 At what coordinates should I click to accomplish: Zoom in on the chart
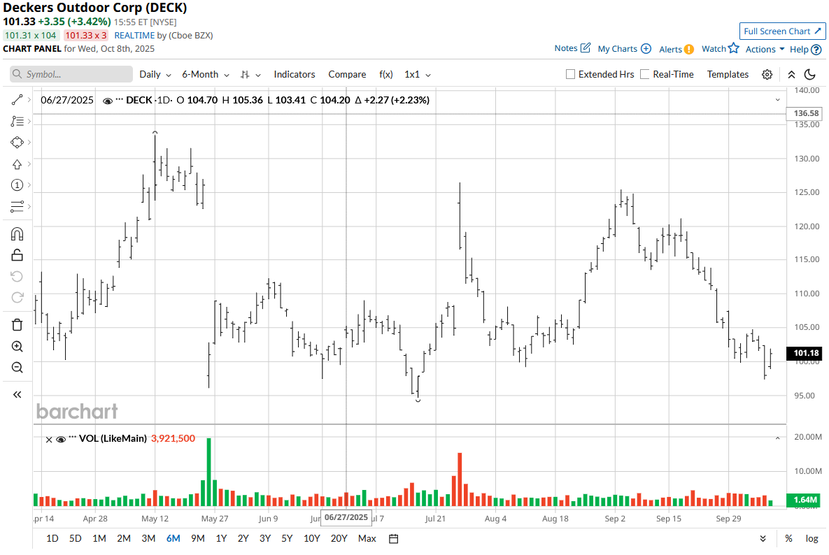(x=17, y=347)
